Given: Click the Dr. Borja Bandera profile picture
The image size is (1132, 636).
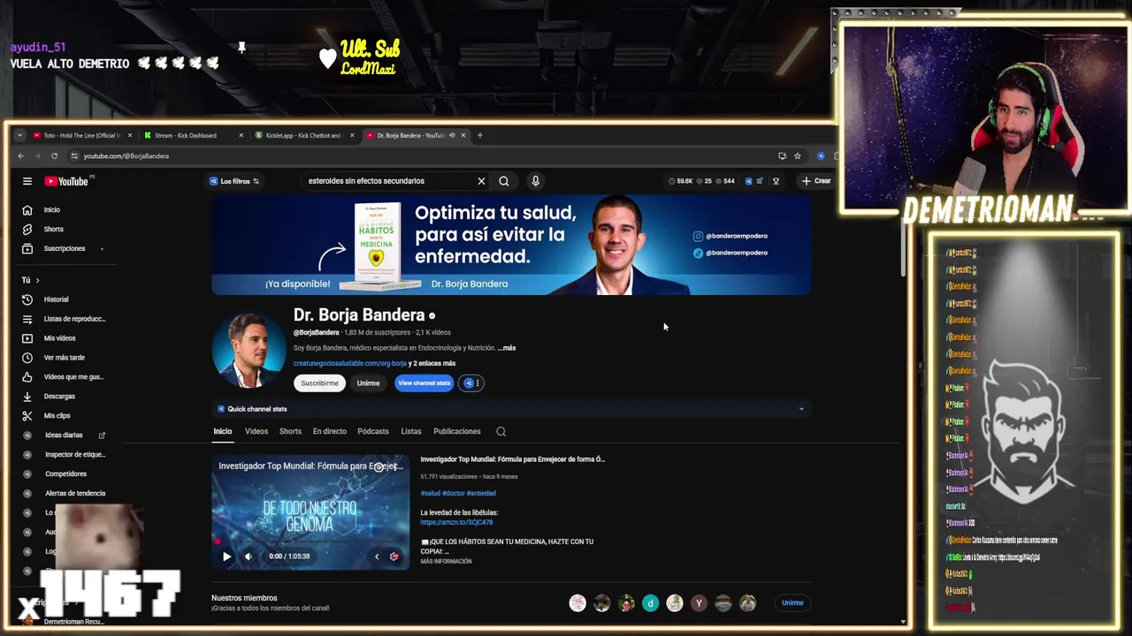Looking at the screenshot, I should click(249, 351).
